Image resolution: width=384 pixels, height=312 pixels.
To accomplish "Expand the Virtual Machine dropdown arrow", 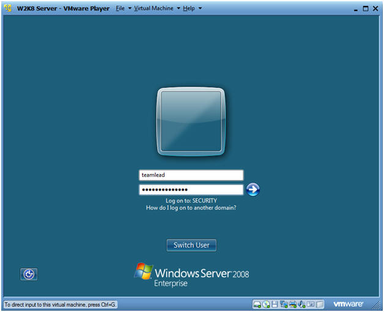I will coord(179,9).
